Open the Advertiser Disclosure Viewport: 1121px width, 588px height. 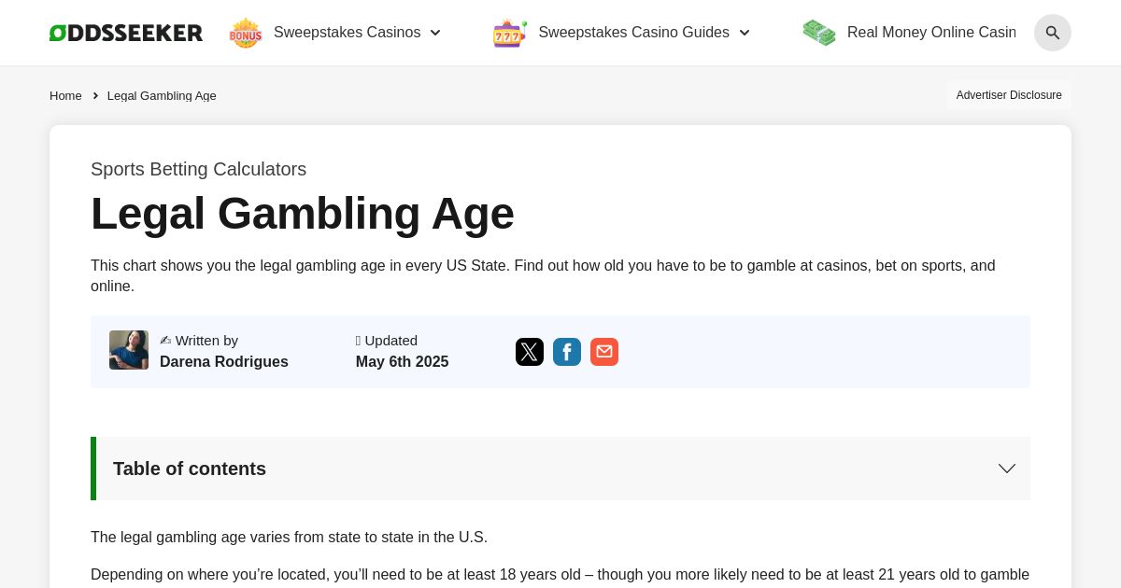point(1009,95)
